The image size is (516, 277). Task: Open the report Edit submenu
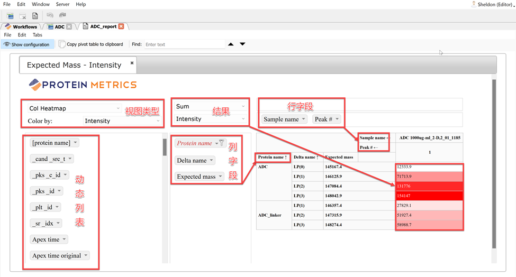pos(22,35)
